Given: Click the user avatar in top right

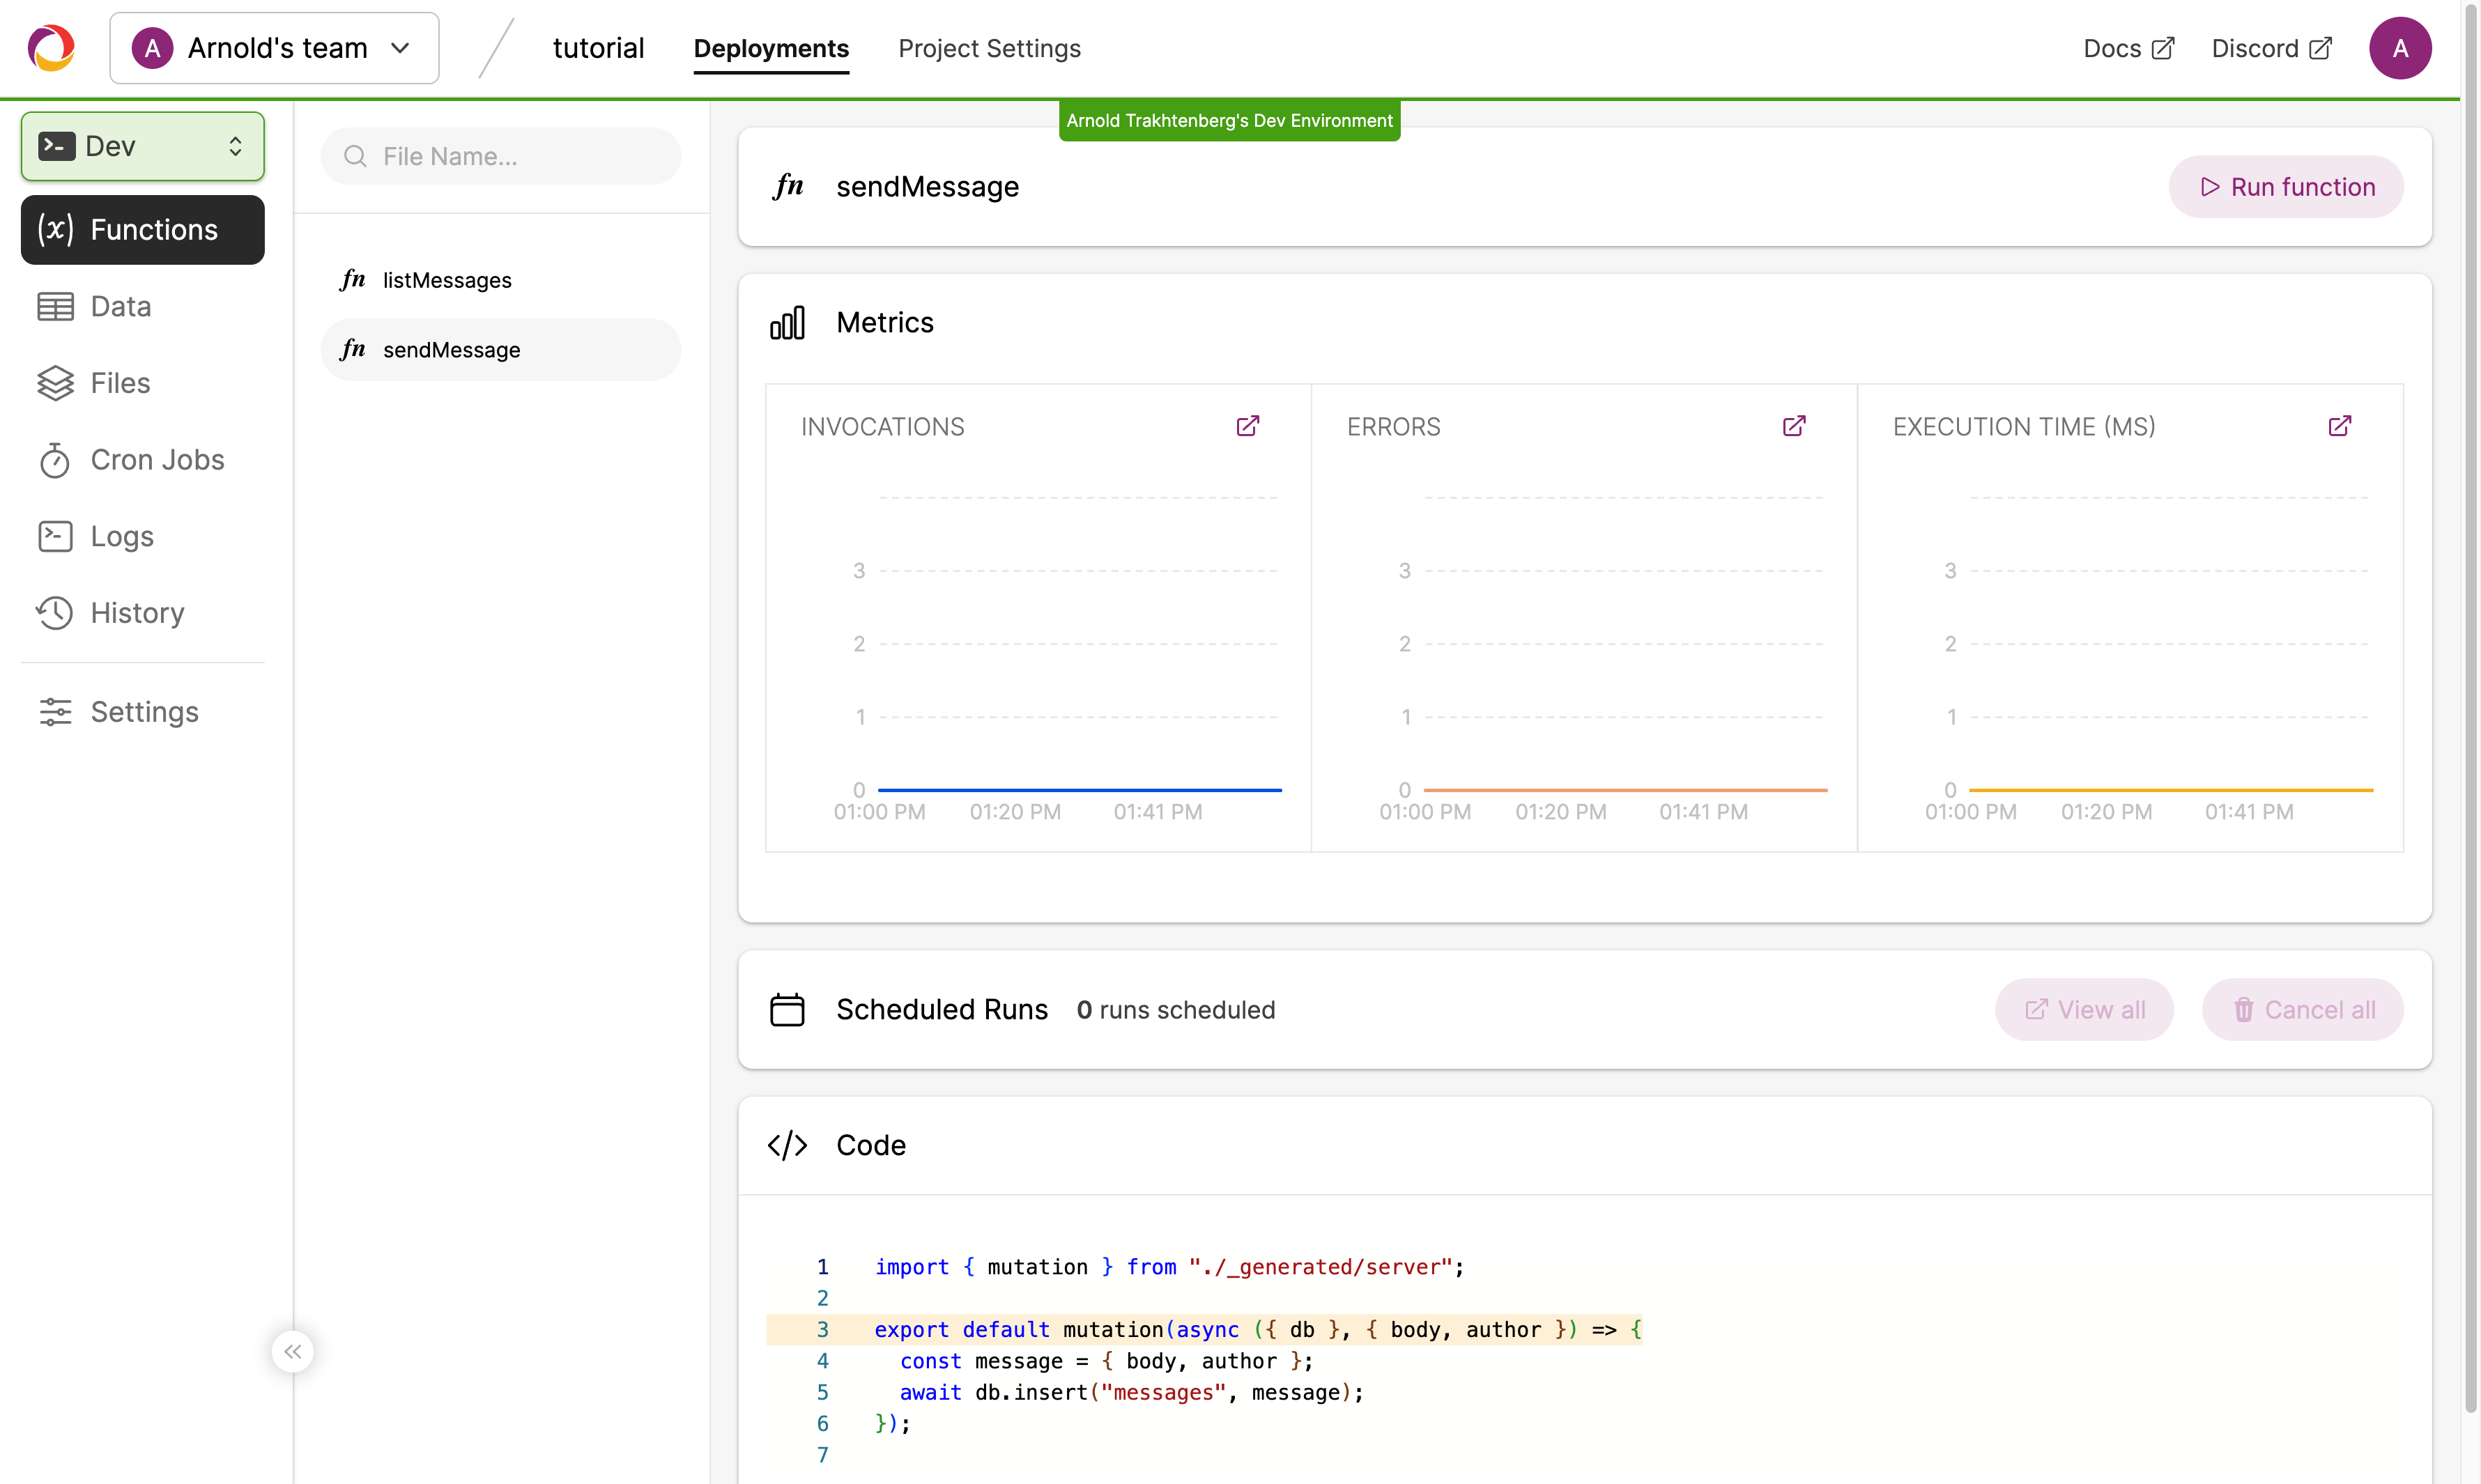Looking at the screenshot, I should [2399, 48].
